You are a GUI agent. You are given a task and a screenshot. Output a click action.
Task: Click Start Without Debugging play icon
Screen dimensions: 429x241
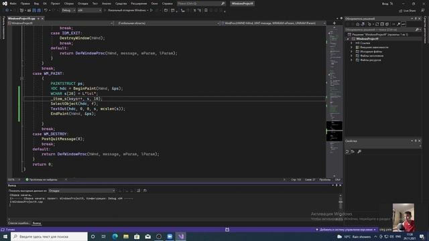(151, 11)
